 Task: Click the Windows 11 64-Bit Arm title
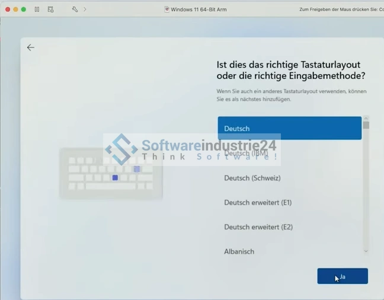199,9
